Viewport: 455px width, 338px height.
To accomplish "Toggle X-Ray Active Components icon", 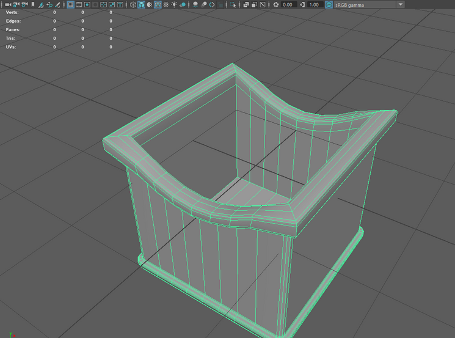I will pyautogui.click(x=254, y=5).
